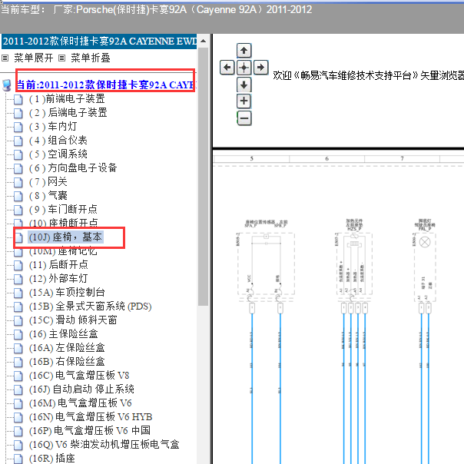This screenshot has width=464, height=464.
Task: Open (15C)滑动 倾斜天窗 in the tree
Action: [73, 320]
